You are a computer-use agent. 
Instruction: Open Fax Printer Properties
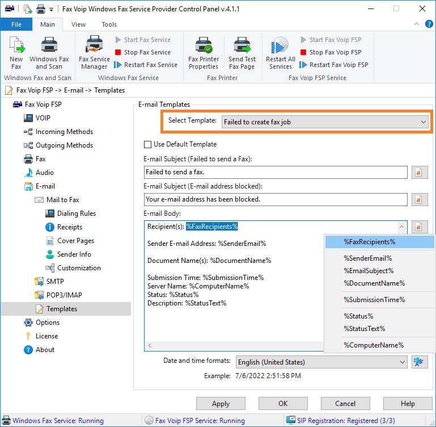click(204, 53)
